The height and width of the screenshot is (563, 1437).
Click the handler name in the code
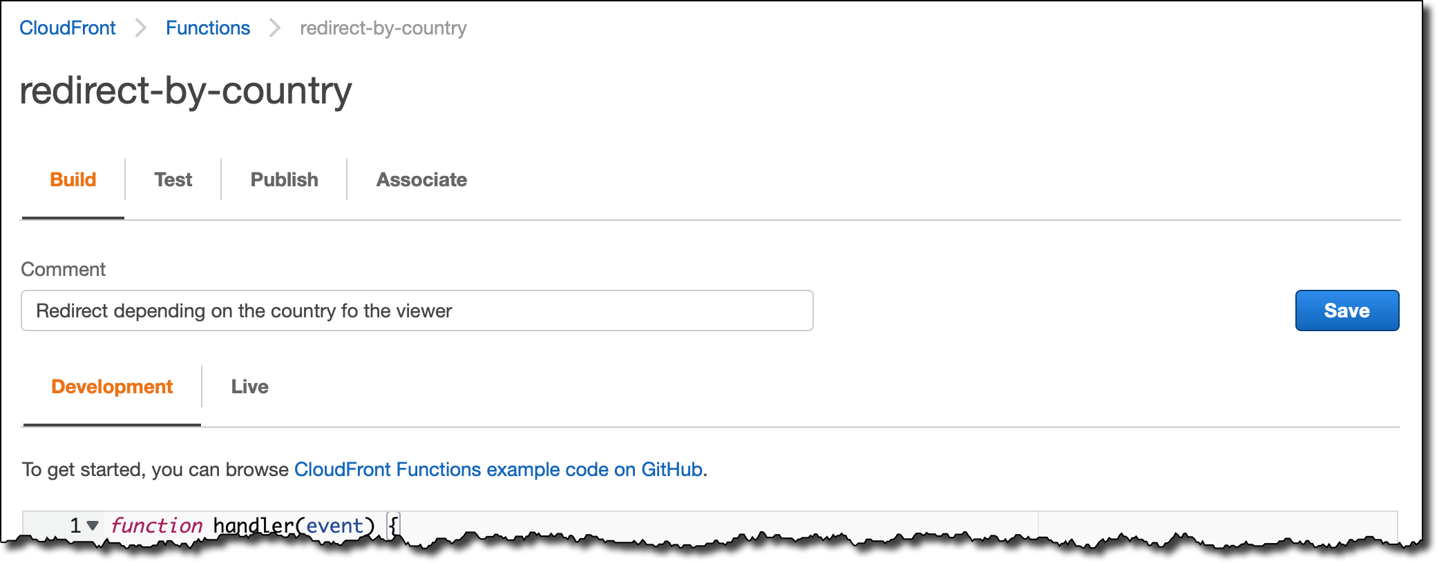[x=254, y=526]
